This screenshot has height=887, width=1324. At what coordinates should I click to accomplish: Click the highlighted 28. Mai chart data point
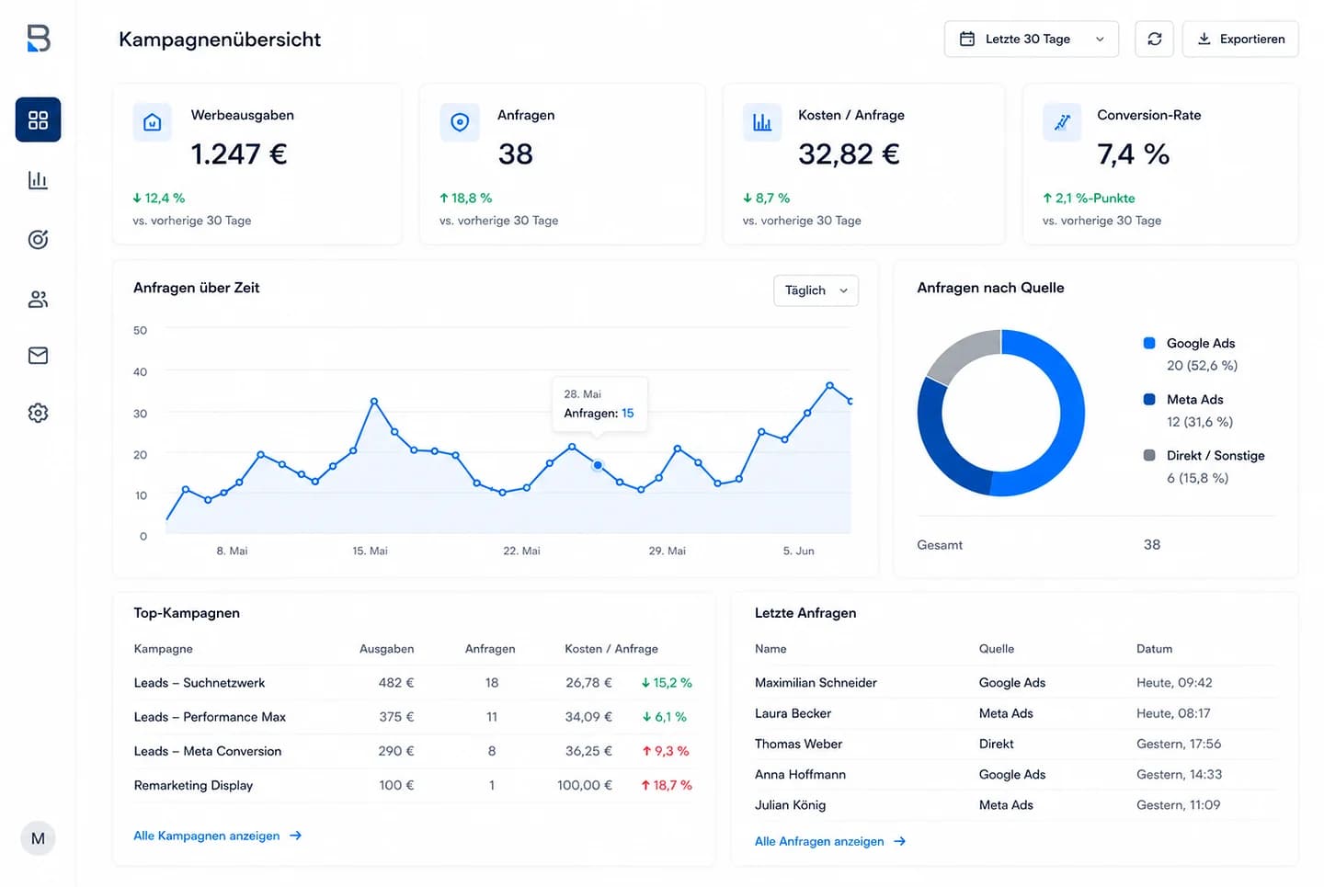pyautogui.click(x=598, y=465)
